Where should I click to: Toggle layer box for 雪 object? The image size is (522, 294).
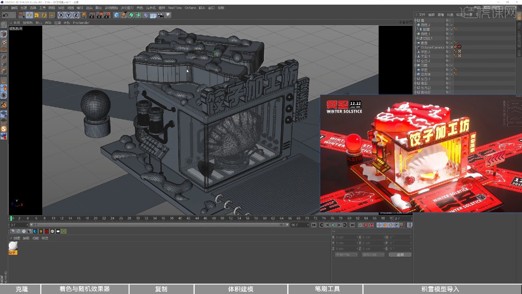tap(447, 20)
